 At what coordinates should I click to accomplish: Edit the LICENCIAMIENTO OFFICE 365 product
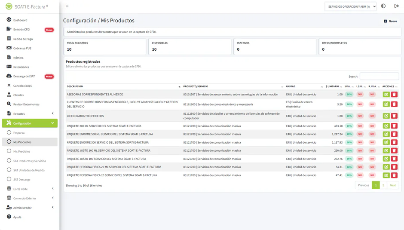[x=386, y=116]
